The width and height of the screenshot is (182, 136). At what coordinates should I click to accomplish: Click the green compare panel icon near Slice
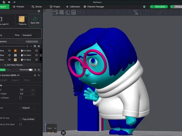point(144,7)
